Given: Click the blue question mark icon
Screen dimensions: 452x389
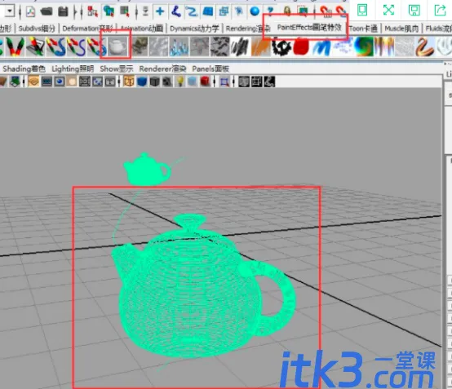Looking at the screenshot, I should (x=270, y=11).
